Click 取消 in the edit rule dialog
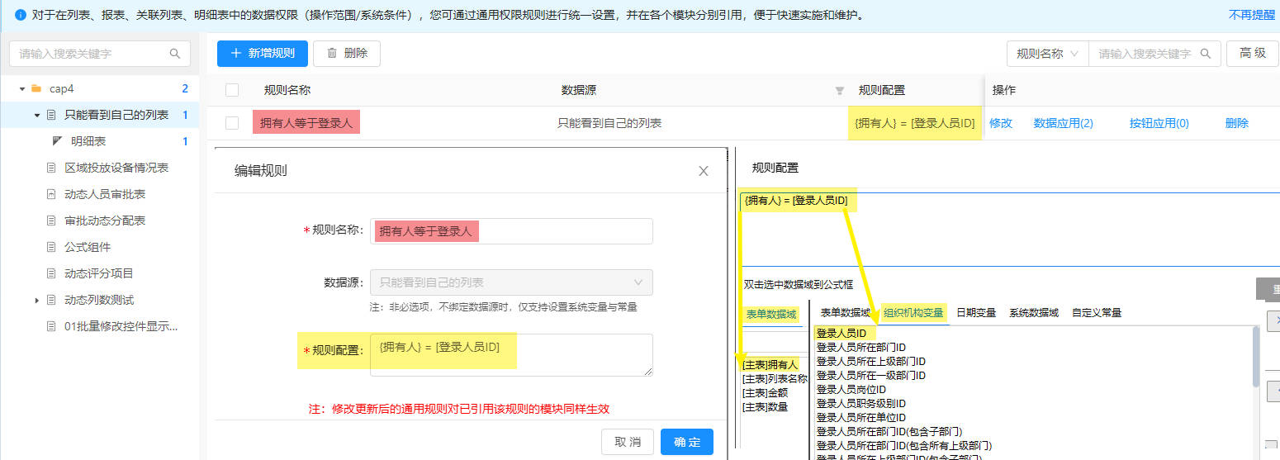 [x=628, y=442]
